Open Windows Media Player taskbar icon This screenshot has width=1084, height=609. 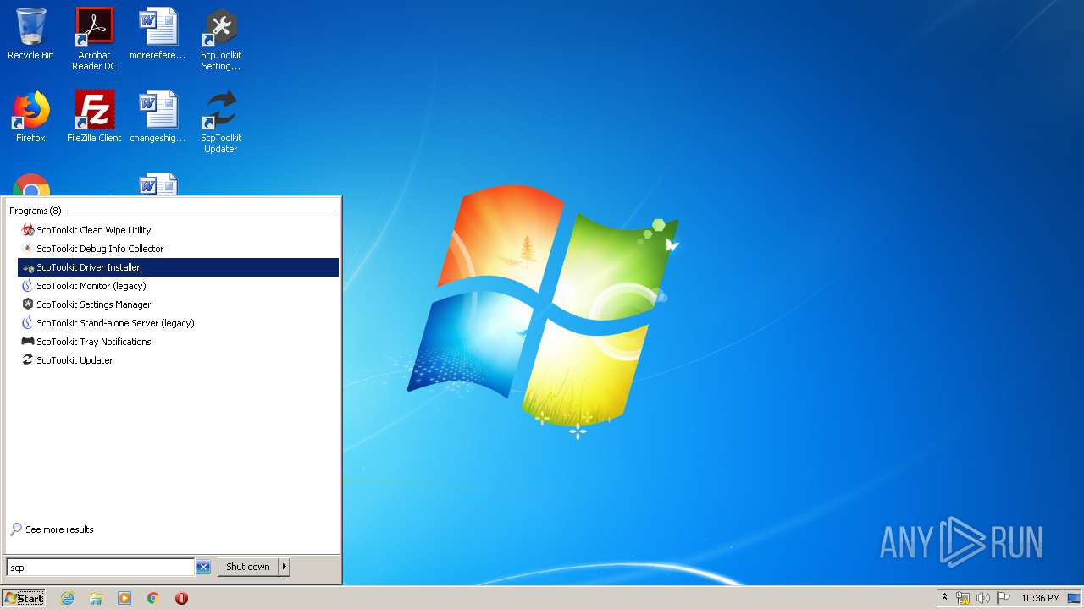click(x=124, y=598)
